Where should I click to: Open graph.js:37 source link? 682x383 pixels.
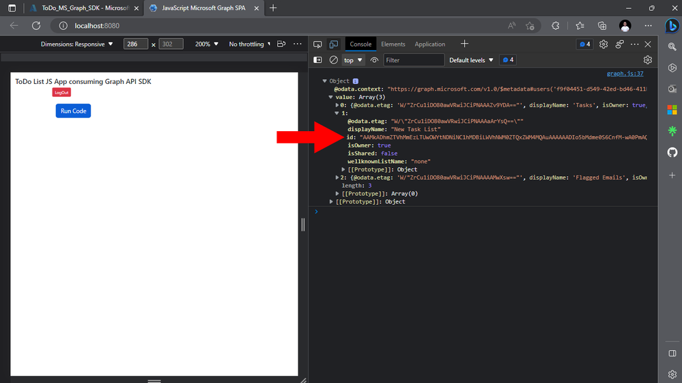click(x=625, y=74)
